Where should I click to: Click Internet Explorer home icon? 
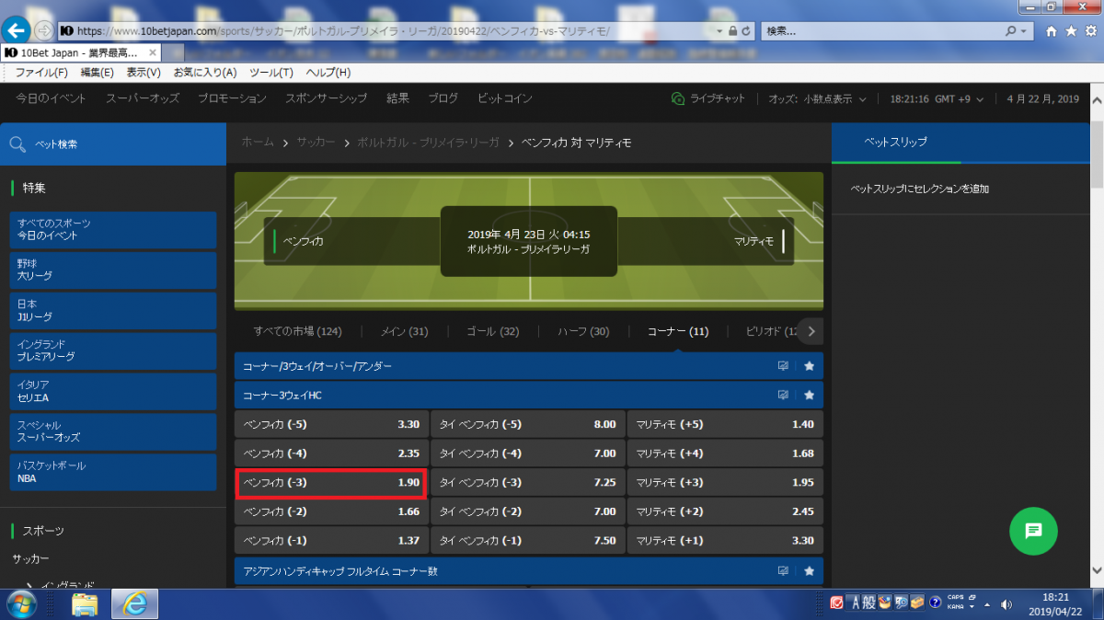point(1052,30)
